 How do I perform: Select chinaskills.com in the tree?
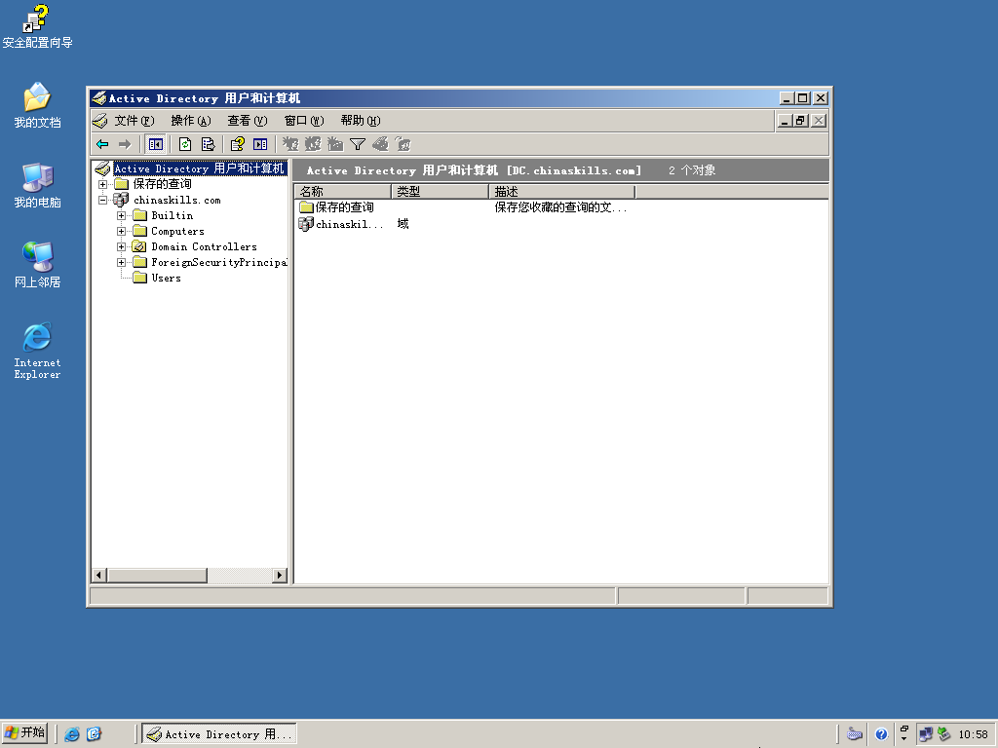[x=177, y=200]
